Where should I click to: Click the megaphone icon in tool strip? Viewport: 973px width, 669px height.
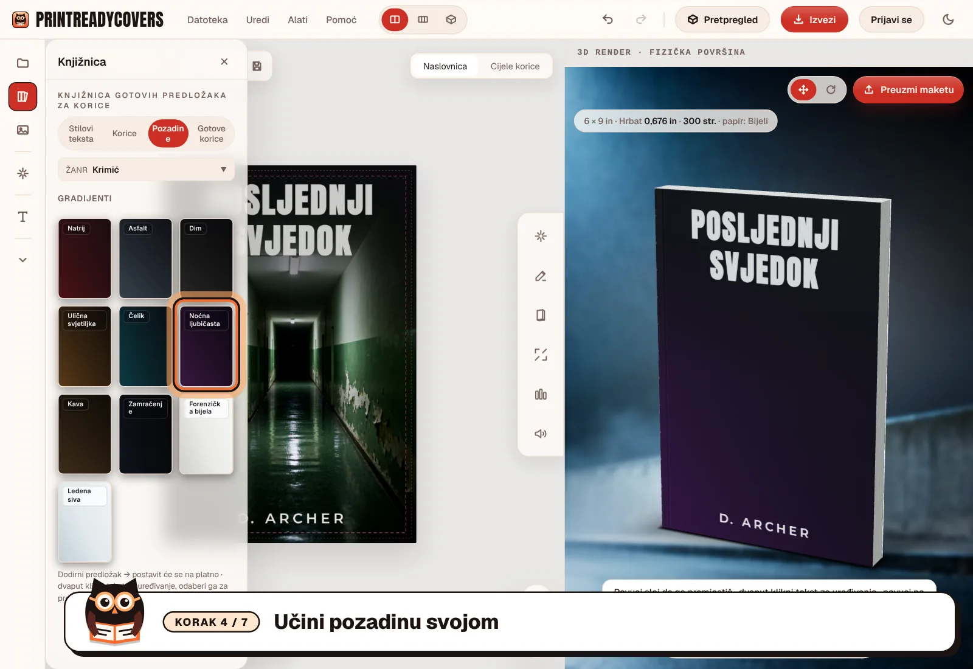(541, 434)
